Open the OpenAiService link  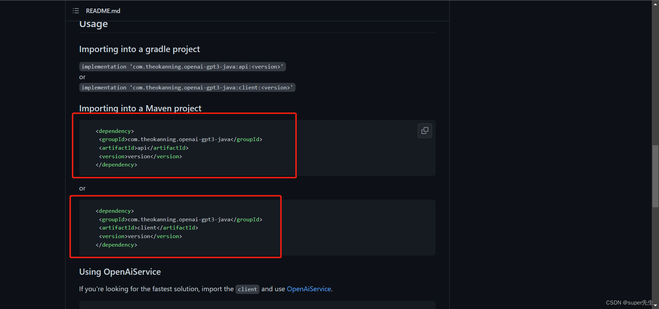click(x=309, y=289)
